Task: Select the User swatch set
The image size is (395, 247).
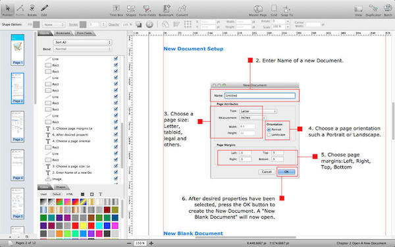Action: pyautogui.click(x=43, y=194)
